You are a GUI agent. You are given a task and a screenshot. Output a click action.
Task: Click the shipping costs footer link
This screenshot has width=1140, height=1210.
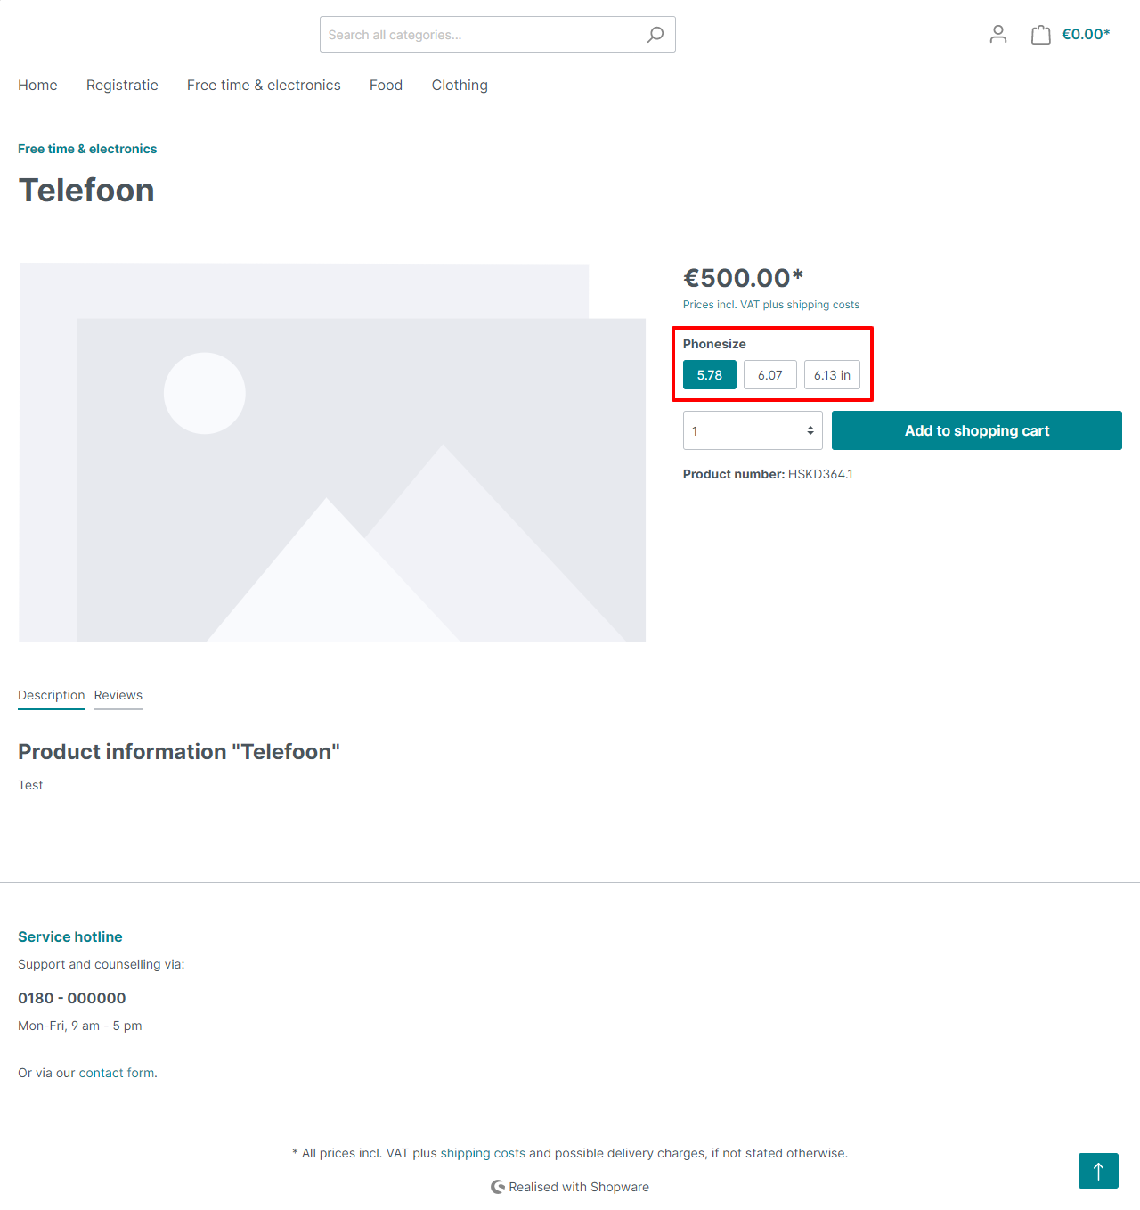[483, 1153]
